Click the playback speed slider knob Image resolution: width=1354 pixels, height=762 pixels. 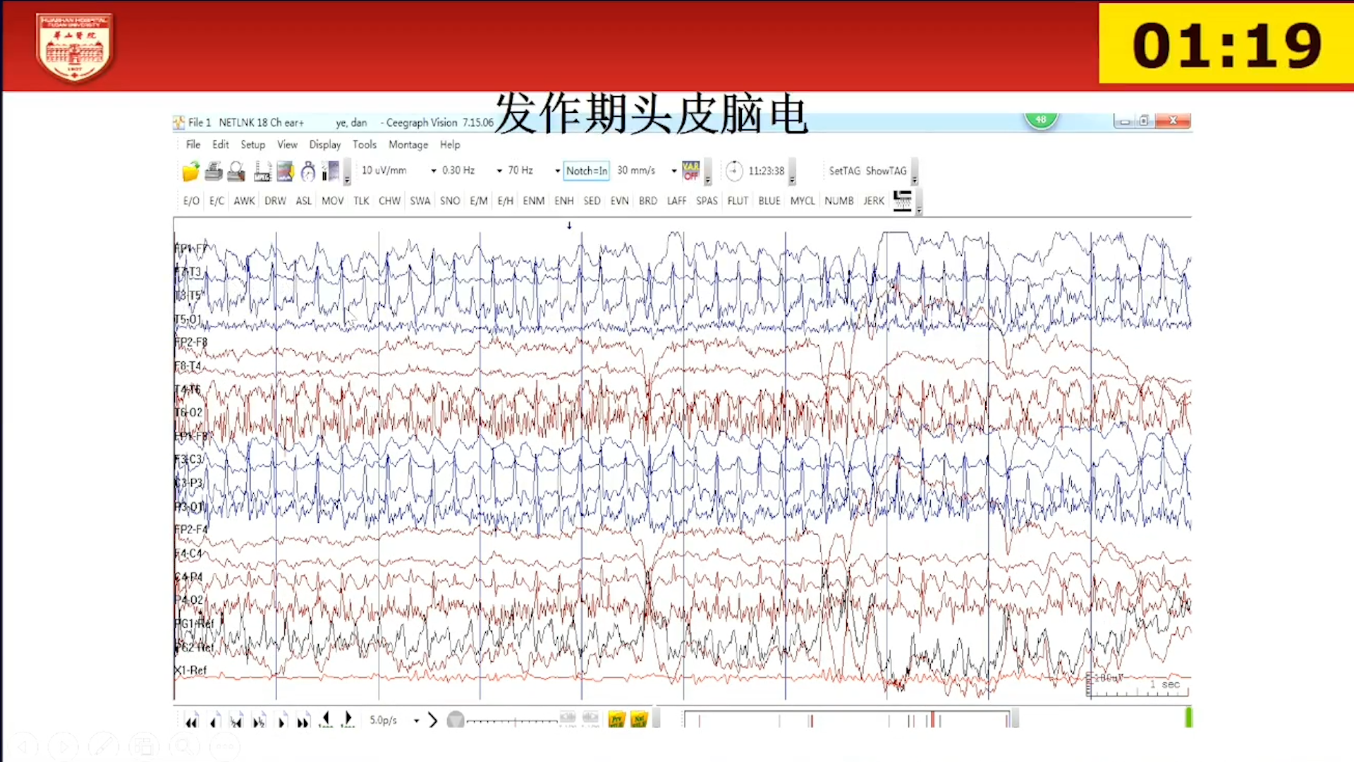tap(456, 720)
